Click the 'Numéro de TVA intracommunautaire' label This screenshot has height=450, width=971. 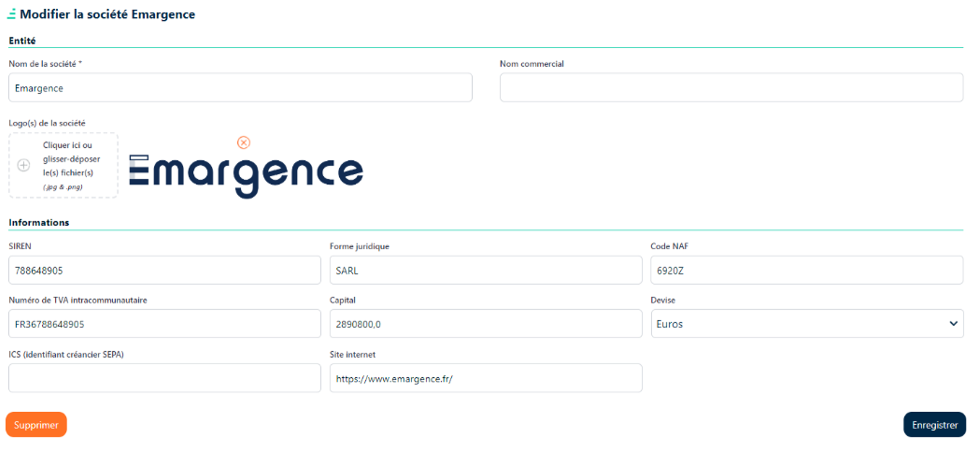coord(78,300)
